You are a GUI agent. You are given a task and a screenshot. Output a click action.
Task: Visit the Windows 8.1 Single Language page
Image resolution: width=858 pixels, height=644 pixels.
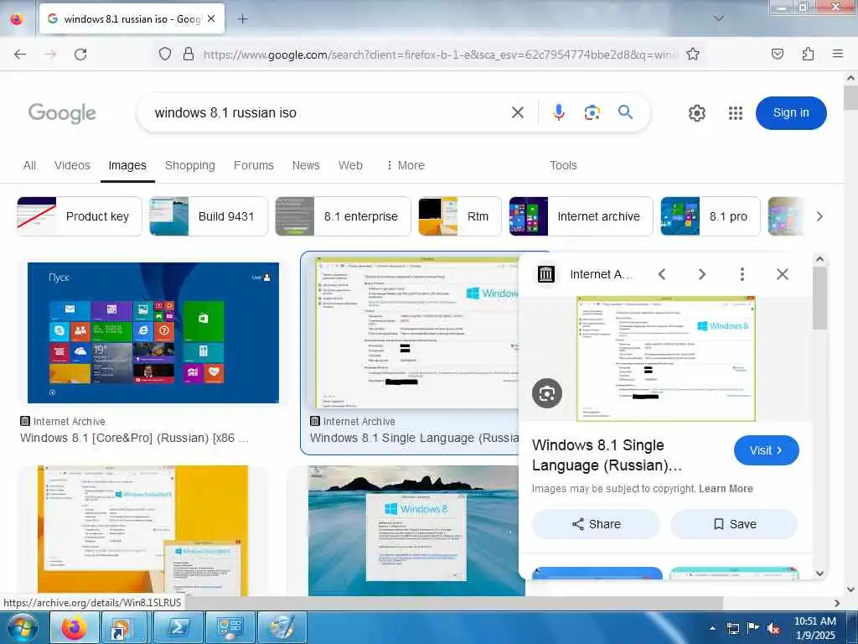coord(766,450)
